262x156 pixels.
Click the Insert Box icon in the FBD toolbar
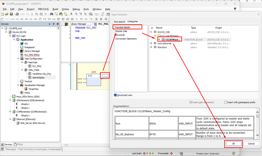pos(59,19)
